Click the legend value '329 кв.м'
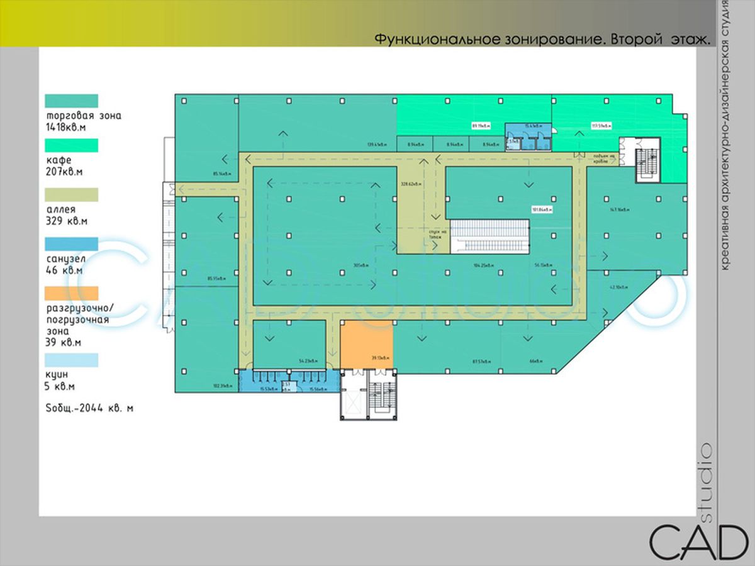Image resolution: width=755 pixels, height=566 pixels. (x=66, y=221)
